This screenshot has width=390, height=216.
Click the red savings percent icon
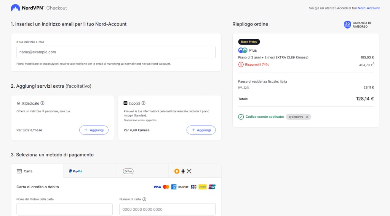241,65
